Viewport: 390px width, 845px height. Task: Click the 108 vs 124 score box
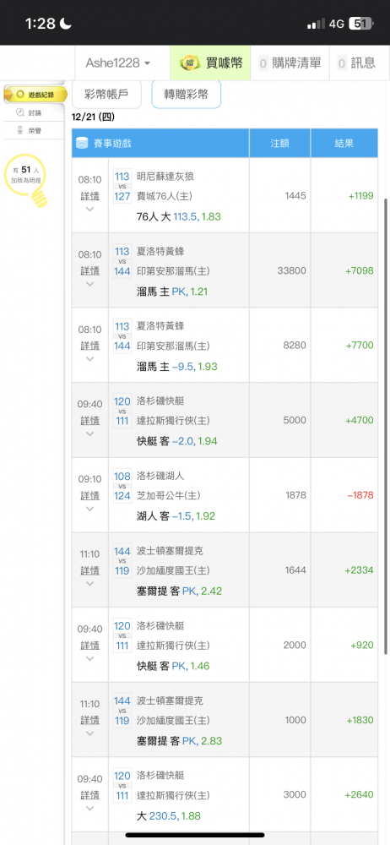[122, 486]
